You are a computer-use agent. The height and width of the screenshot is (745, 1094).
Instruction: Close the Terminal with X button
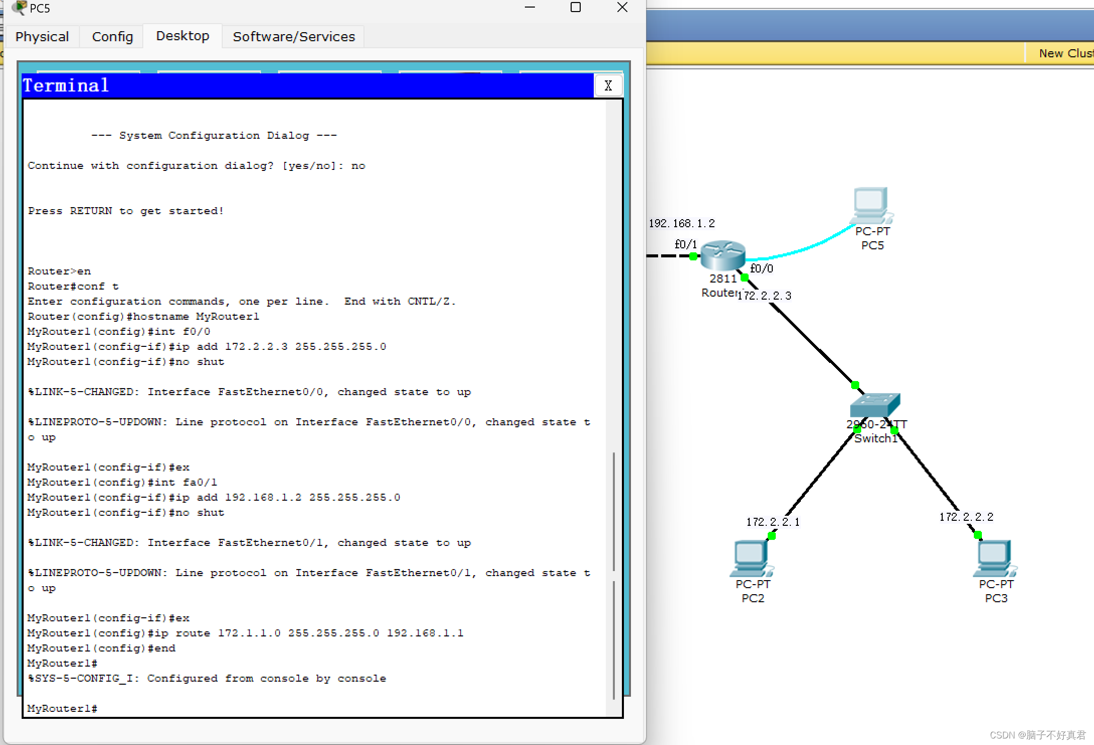point(608,85)
